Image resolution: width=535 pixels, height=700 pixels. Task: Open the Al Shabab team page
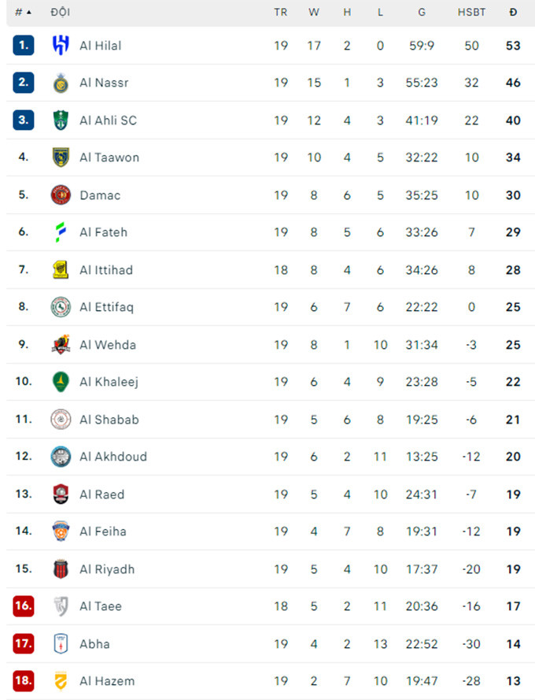point(109,420)
